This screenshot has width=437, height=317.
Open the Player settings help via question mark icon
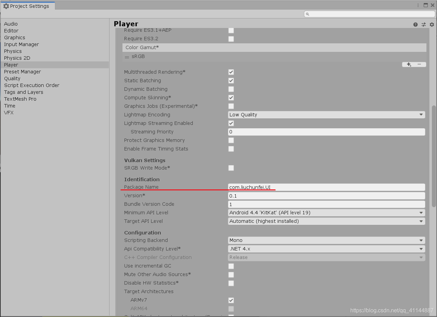415,24
